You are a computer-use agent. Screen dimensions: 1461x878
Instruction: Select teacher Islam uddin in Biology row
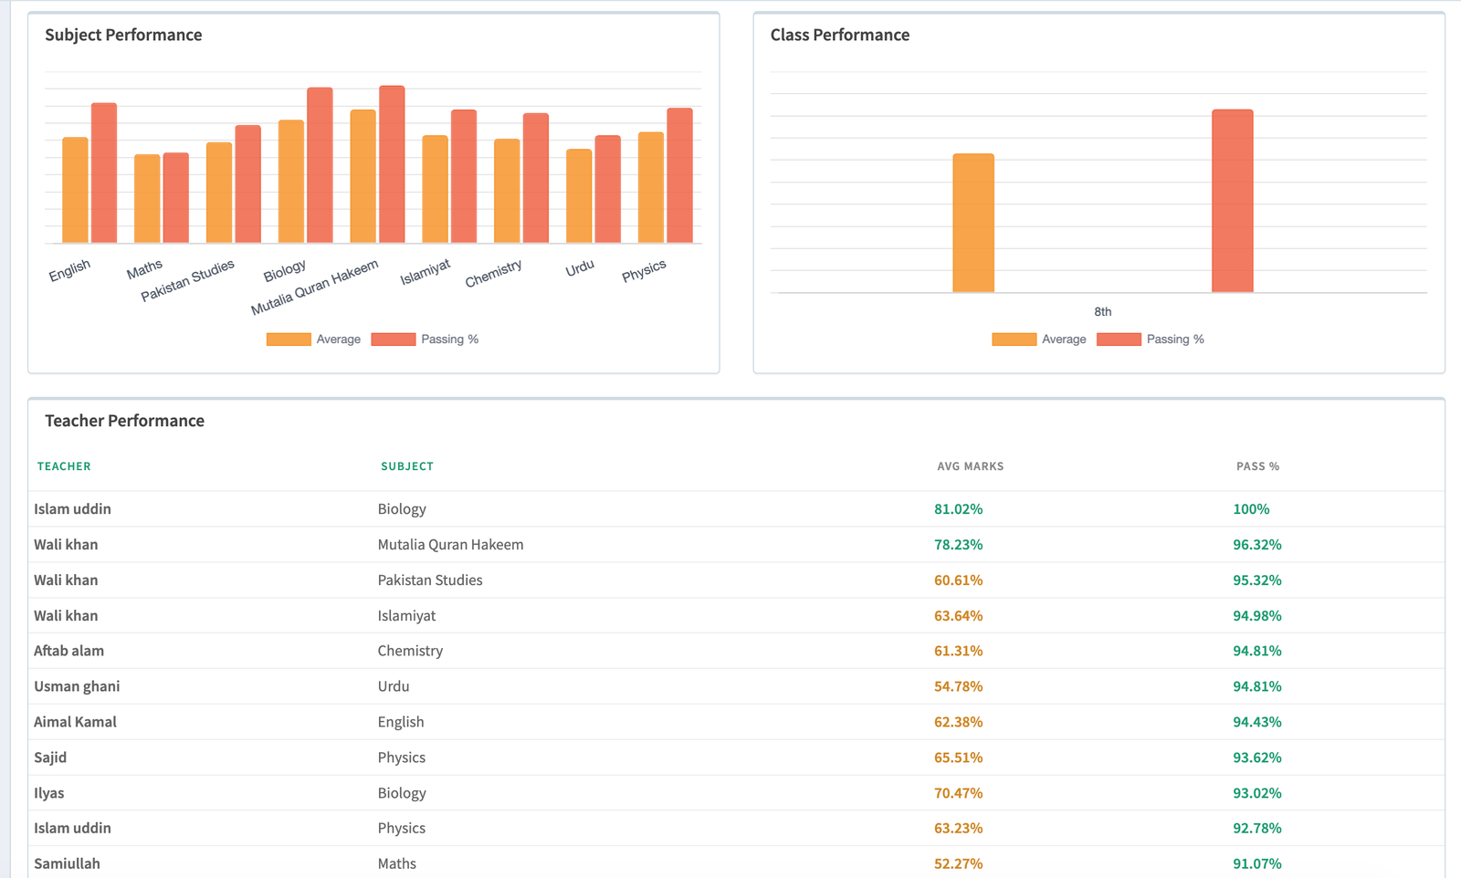[73, 509]
